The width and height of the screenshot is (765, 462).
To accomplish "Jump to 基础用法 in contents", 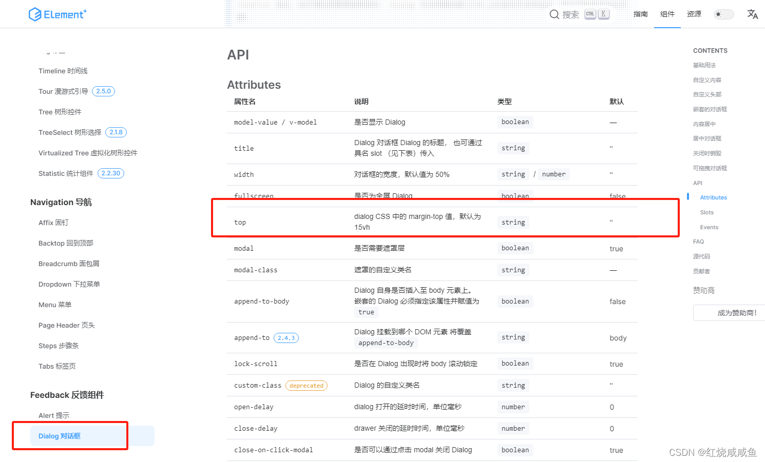I will [x=704, y=65].
